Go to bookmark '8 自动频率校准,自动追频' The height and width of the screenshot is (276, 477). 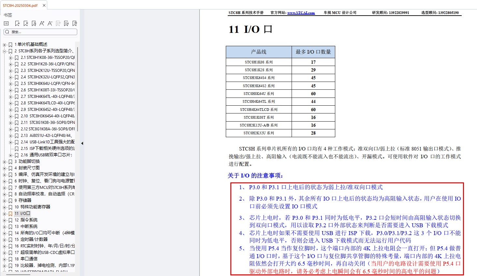[45, 194]
